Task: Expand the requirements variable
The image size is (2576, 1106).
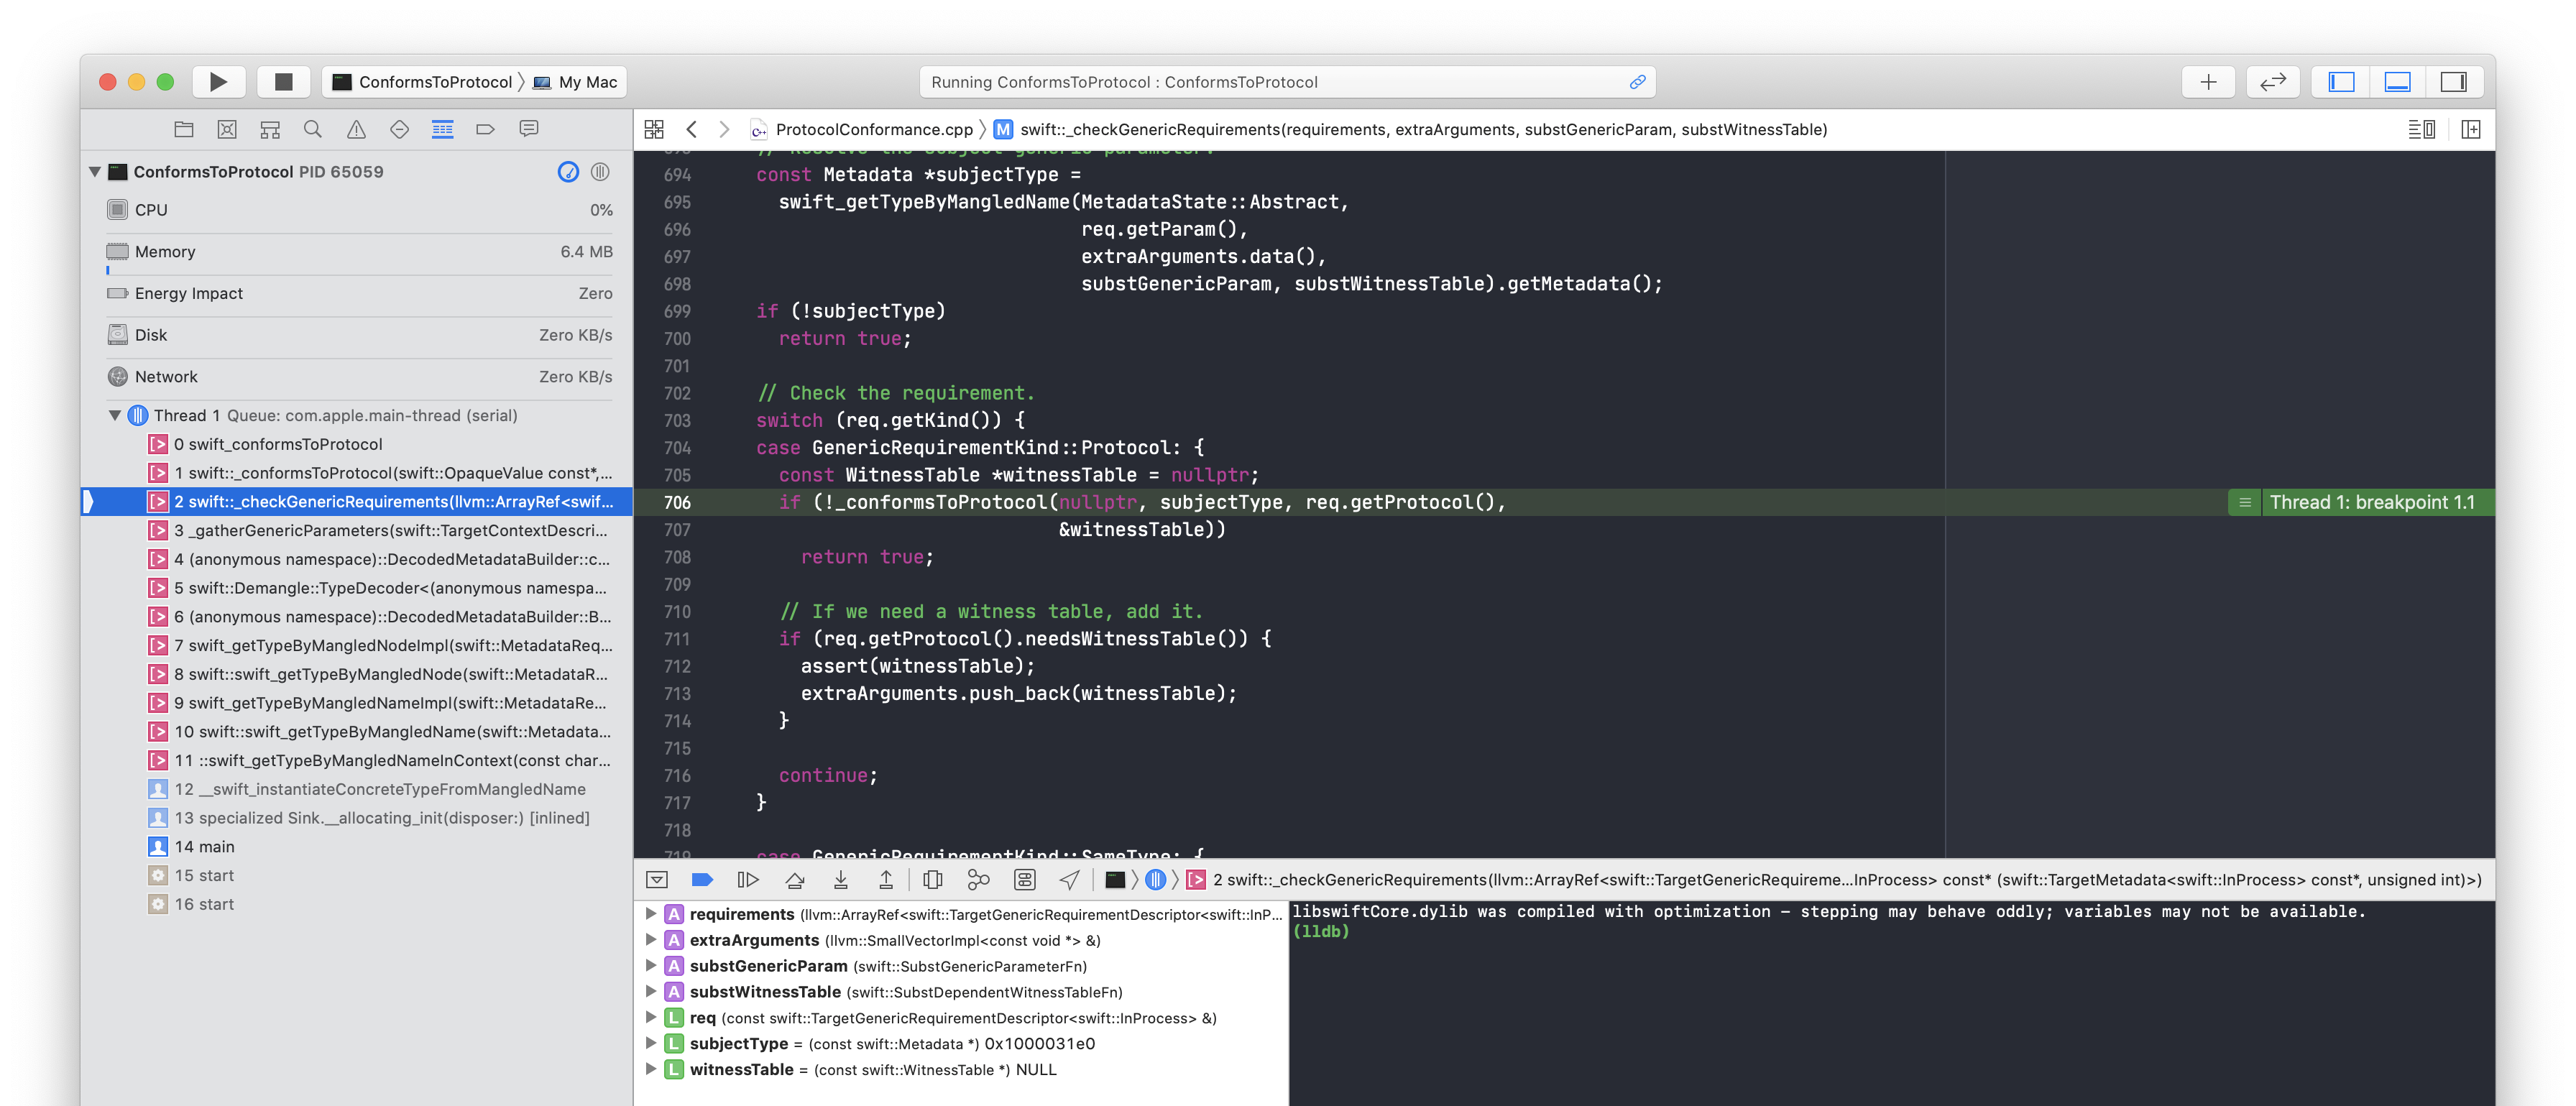Action: point(650,914)
